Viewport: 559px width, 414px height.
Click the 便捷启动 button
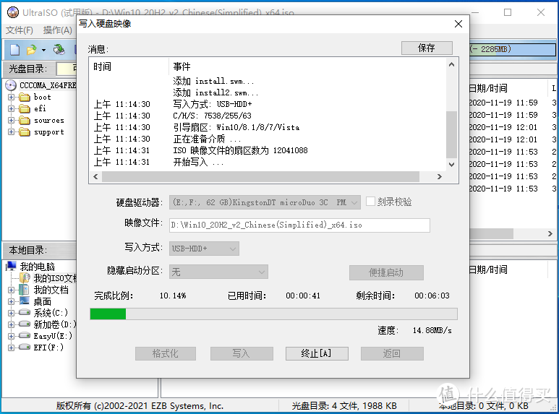coord(386,272)
